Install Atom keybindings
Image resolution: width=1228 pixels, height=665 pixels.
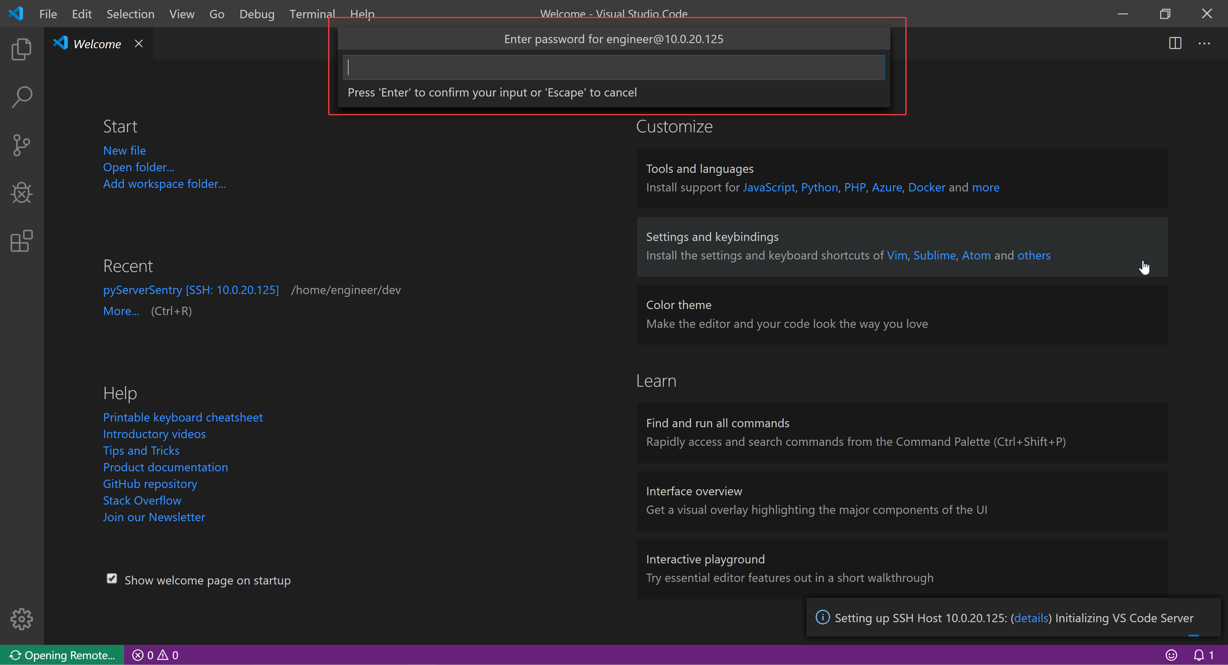(976, 255)
